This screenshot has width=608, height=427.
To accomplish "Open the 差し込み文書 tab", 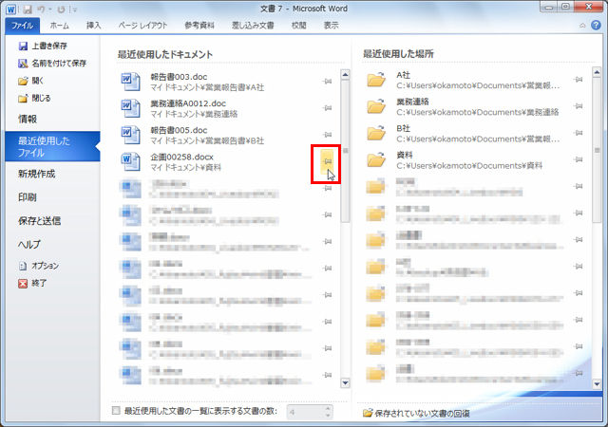I will [x=253, y=26].
